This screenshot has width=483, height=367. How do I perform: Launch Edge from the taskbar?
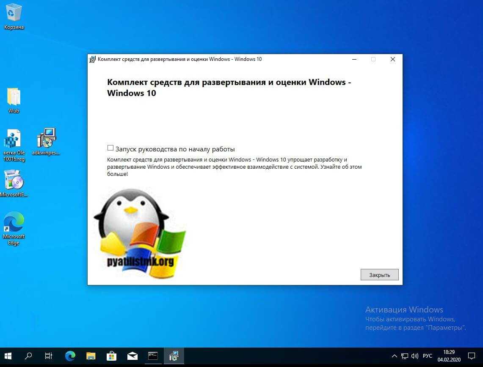tap(70, 356)
